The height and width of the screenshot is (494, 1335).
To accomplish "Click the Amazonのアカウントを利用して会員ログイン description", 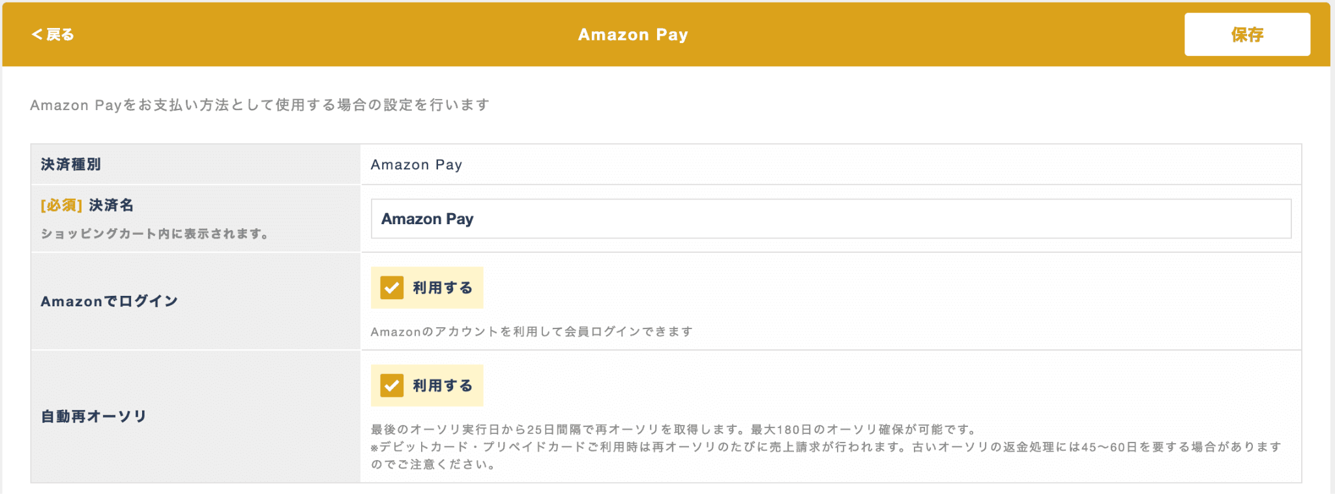I will 532,332.
